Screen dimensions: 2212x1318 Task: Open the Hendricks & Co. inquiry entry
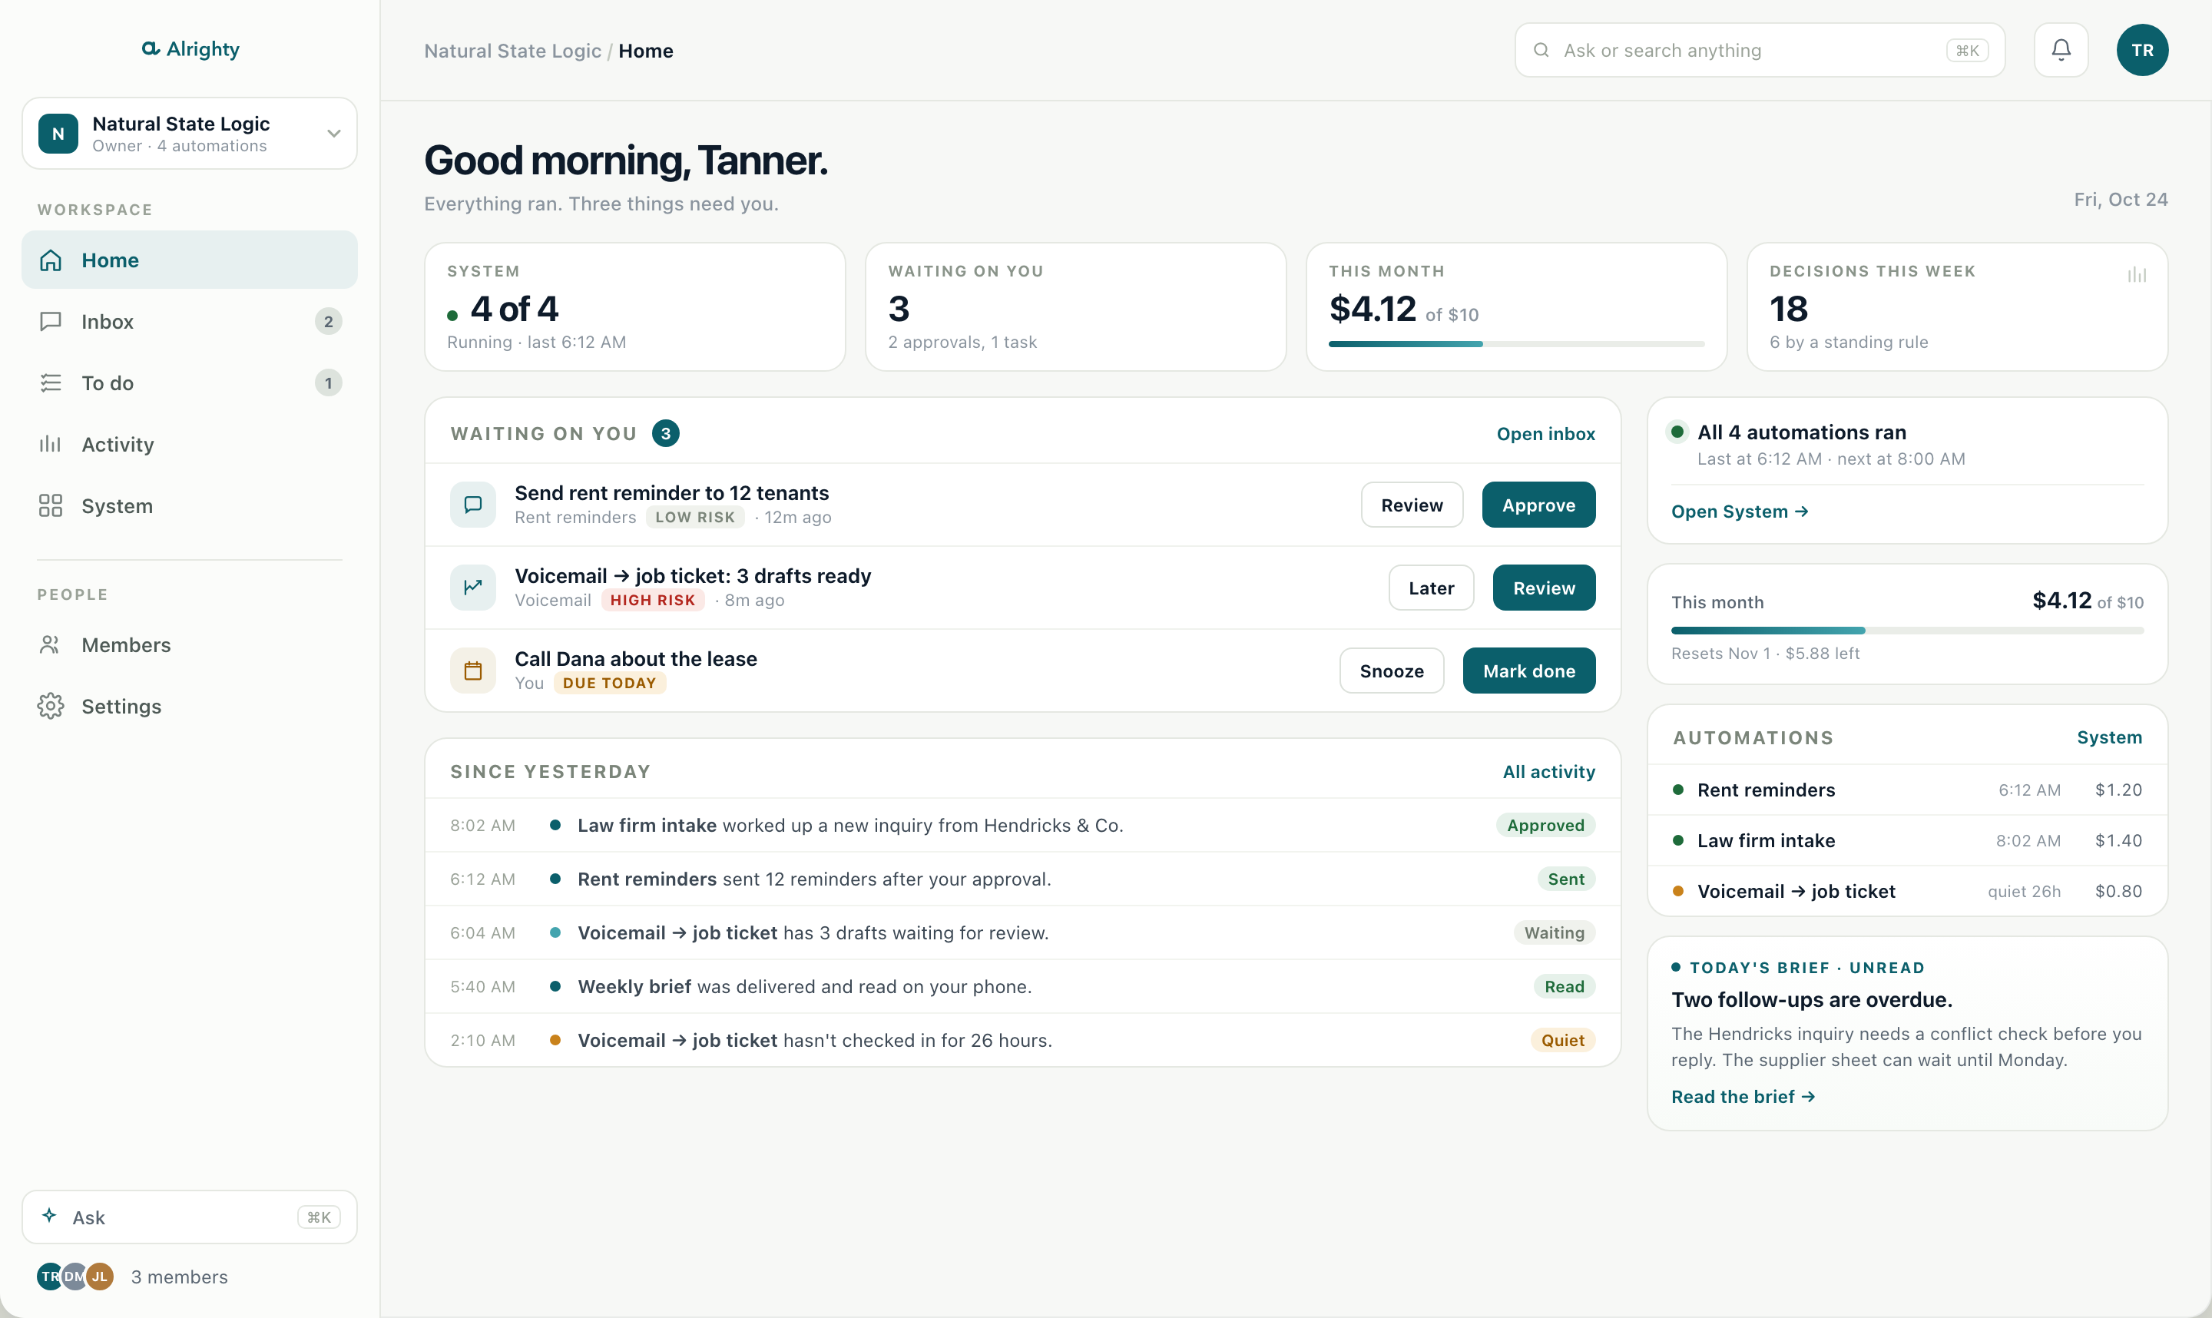1022,825
